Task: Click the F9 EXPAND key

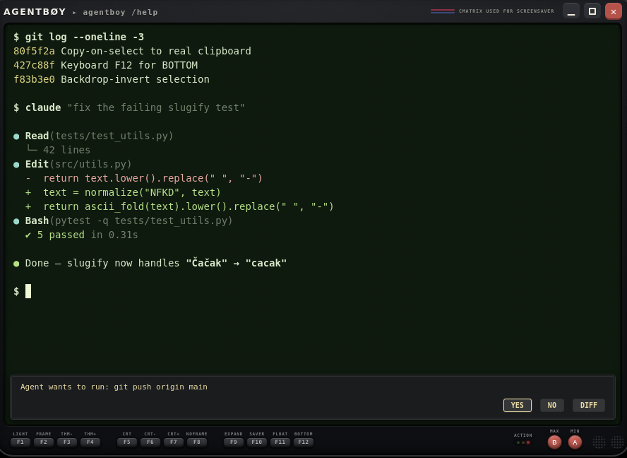Action: click(234, 442)
